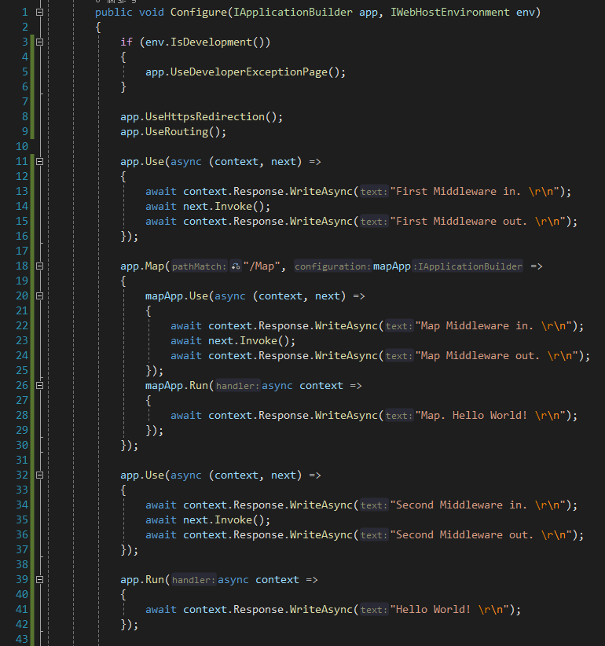
Task: Click the "Map. Hello World! \r\n" string
Action: click(490, 415)
